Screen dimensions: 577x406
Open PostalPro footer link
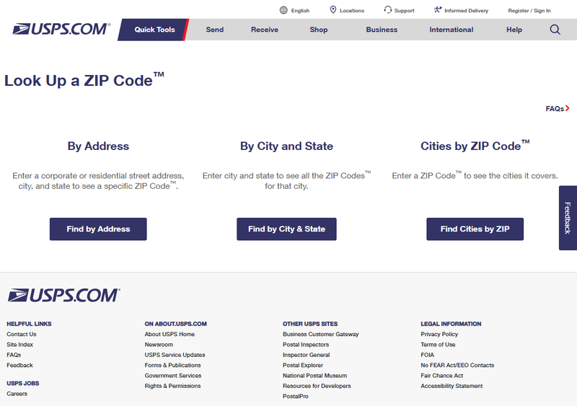(x=296, y=396)
